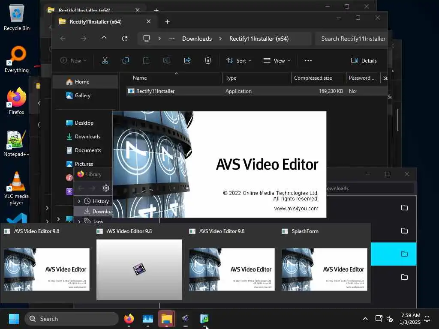439x329 pixels.
Task: Open the Recycle Bin desktop icon
Action: point(17,17)
